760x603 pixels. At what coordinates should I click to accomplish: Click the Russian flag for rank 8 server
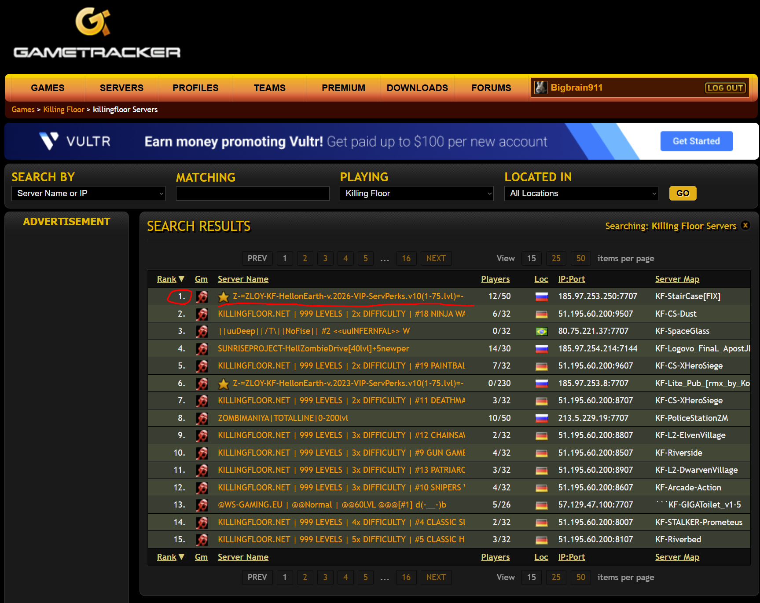point(541,418)
